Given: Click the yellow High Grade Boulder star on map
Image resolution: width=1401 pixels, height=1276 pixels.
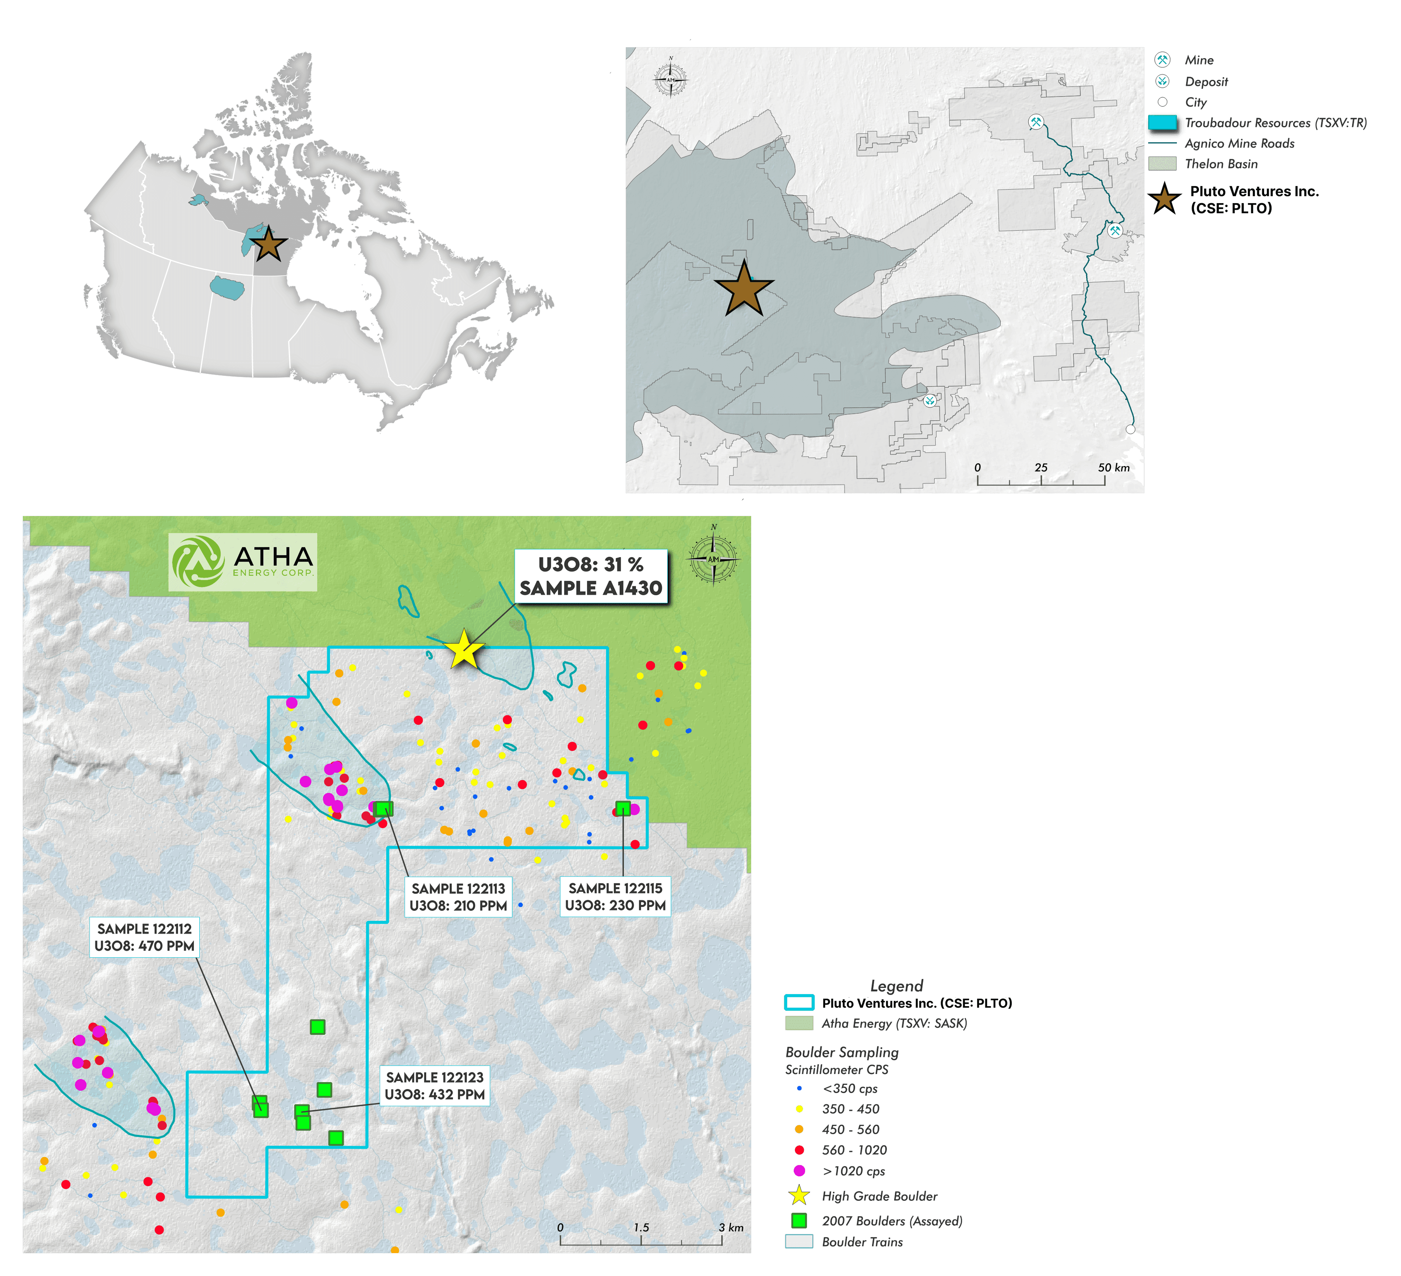Looking at the screenshot, I should [x=463, y=650].
